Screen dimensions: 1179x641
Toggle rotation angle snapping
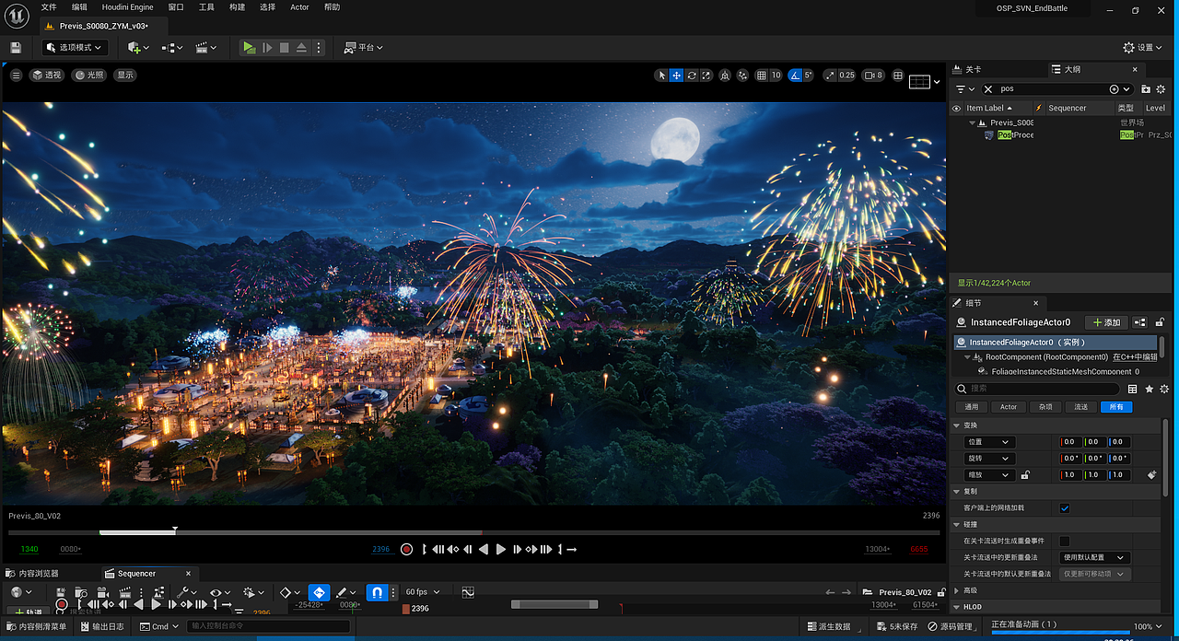pos(795,76)
